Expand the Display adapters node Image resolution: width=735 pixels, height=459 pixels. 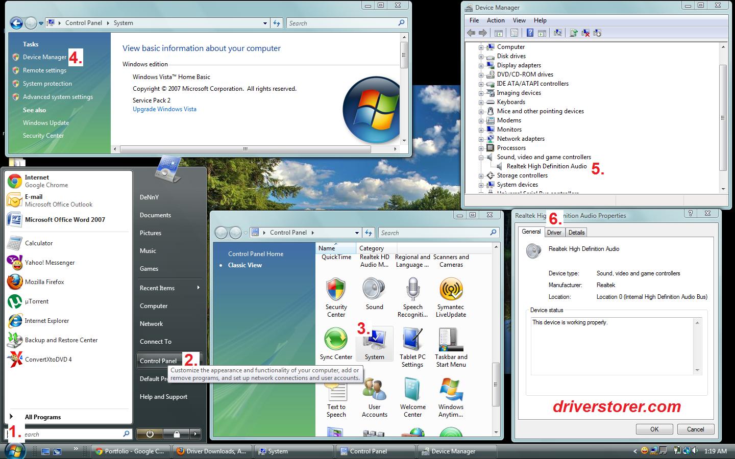coord(481,65)
